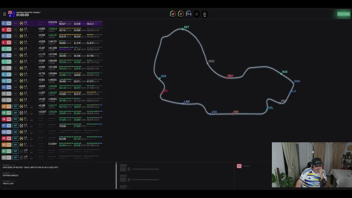This screenshot has width=352, height=198.
Task: Click the VER sector one mini-sector bar
Action: tap(66, 22)
